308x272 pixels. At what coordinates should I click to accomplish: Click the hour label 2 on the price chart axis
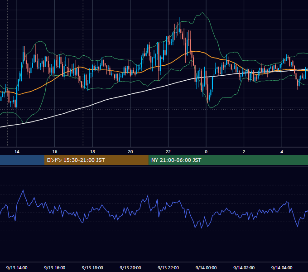(244, 152)
